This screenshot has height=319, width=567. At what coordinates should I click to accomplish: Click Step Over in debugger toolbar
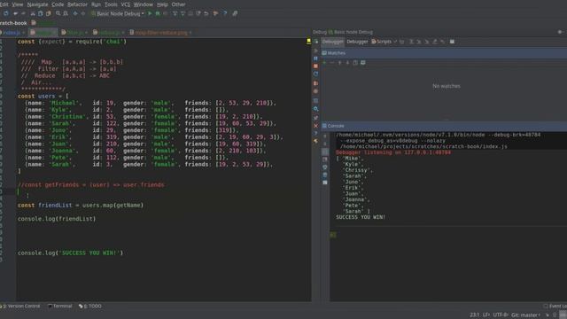(x=411, y=42)
